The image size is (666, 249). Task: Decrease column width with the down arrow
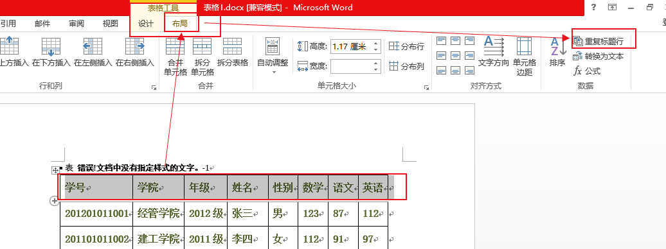(375, 69)
